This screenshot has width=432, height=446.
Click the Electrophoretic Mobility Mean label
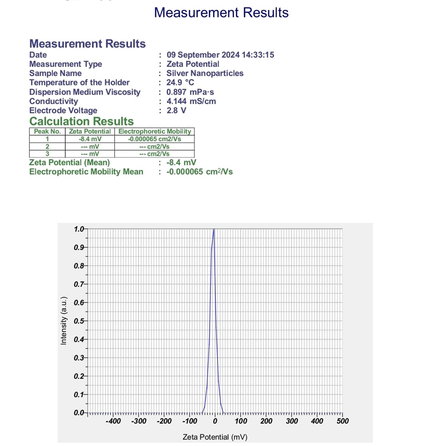click(86, 172)
